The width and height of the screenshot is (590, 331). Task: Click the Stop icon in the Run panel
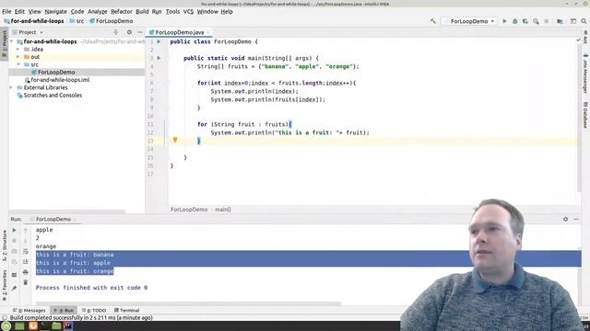15,241
